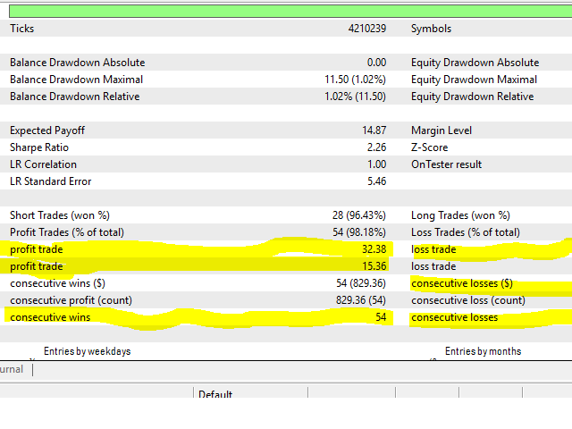Click the value 1.02% (11.50)

pos(356,97)
